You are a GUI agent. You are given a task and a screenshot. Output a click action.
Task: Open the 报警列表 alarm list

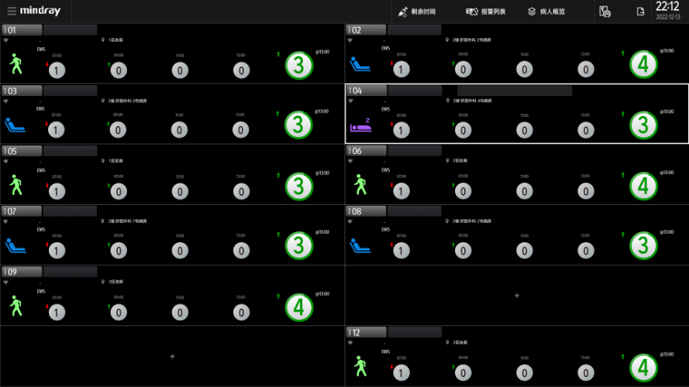pyautogui.click(x=486, y=12)
